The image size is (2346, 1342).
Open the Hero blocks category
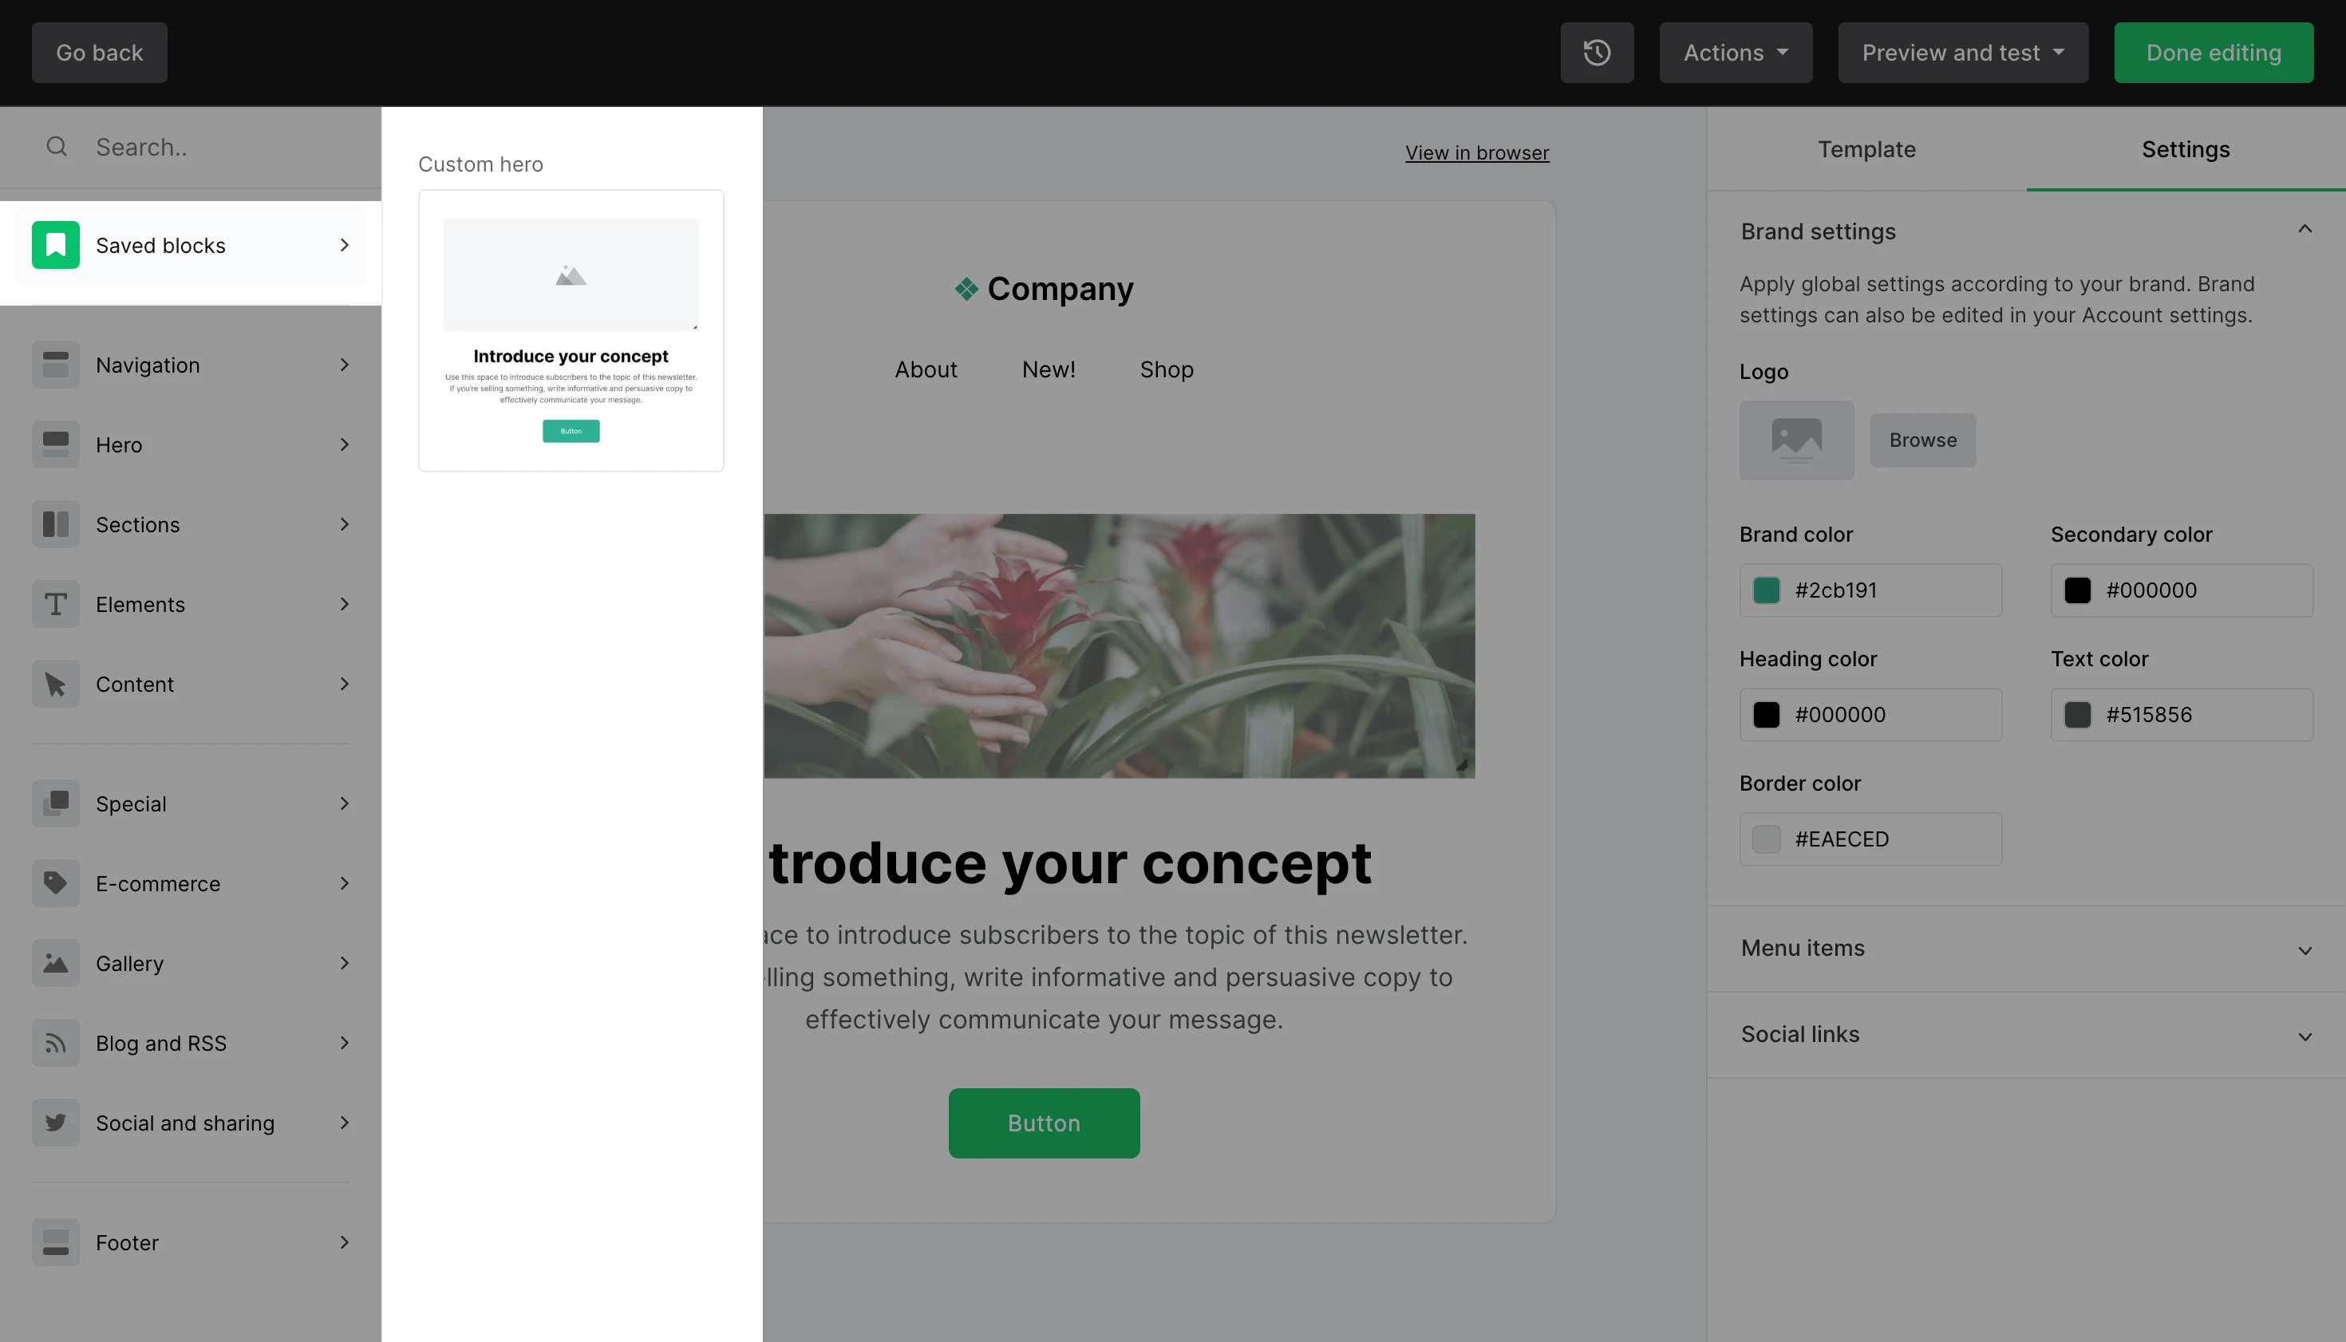(x=191, y=445)
